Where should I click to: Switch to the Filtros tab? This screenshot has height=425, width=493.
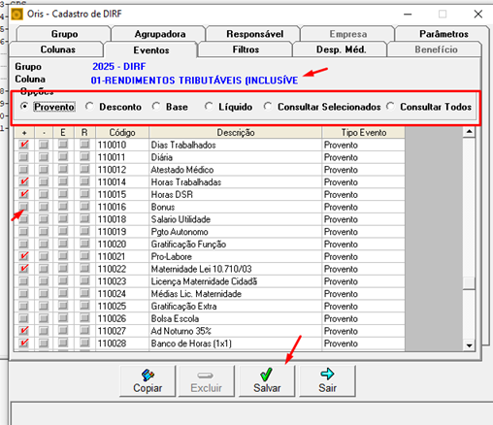click(x=246, y=49)
